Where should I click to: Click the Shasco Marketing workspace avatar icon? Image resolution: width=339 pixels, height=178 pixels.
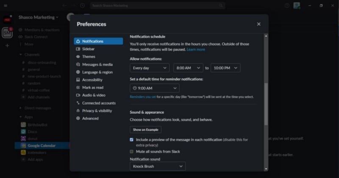7,33
